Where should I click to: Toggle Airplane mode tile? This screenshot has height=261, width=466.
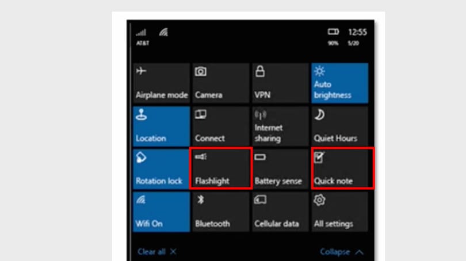point(162,83)
